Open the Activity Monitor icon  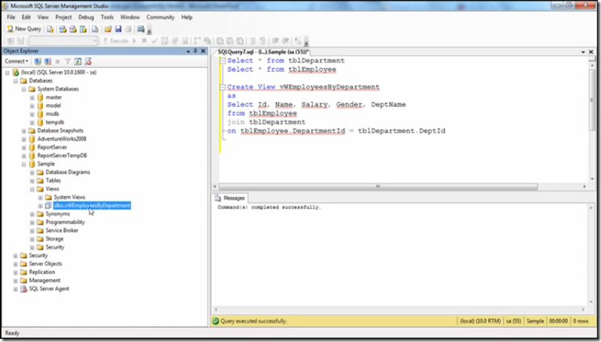pyautogui.click(x=141, y=29)
